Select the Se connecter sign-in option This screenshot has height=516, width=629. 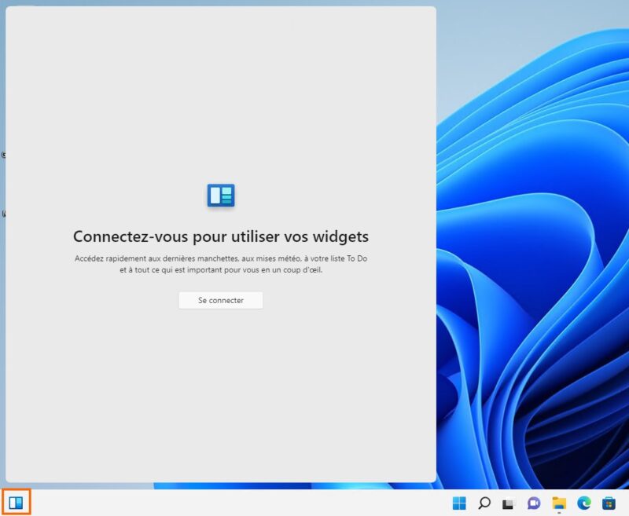click(x=221, y=300)
